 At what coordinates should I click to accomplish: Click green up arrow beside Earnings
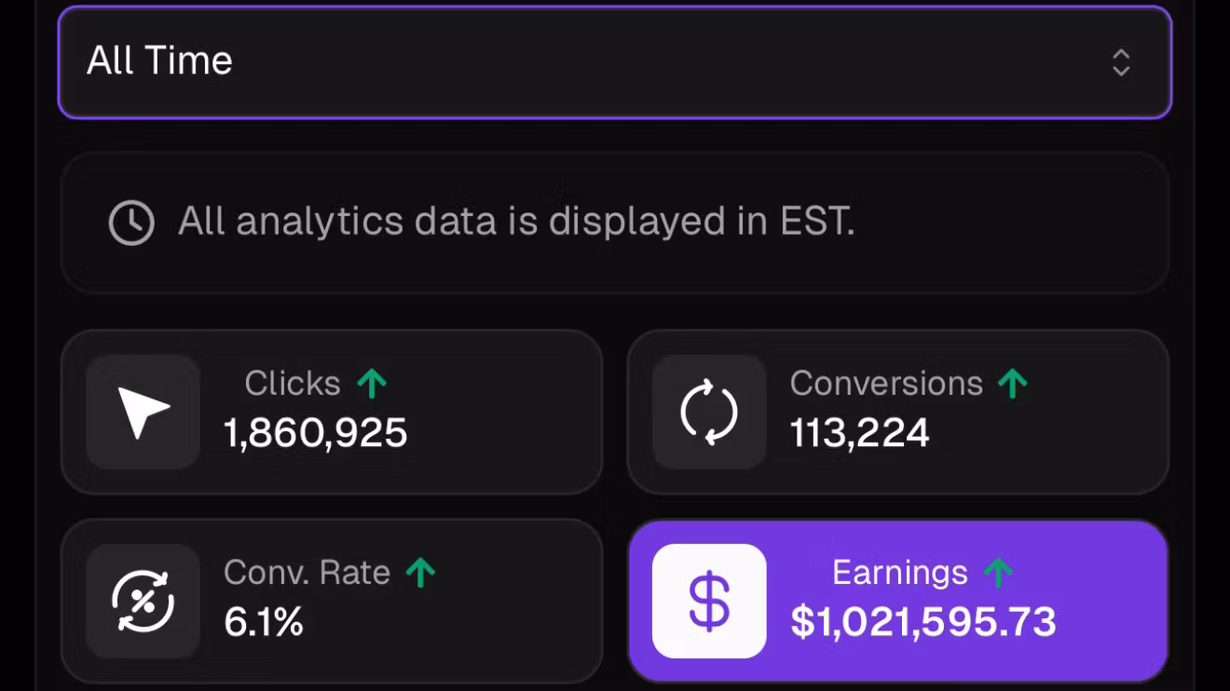coord(998,572)
